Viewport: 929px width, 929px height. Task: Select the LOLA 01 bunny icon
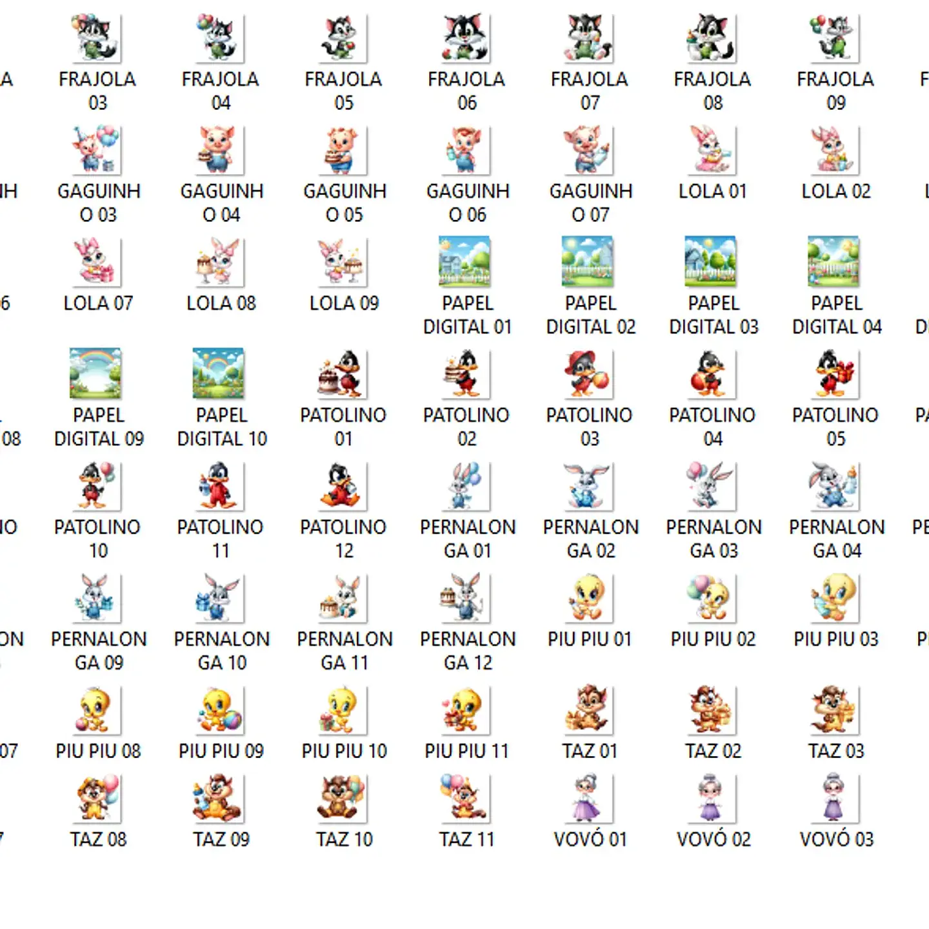click(x=713, y=150)
